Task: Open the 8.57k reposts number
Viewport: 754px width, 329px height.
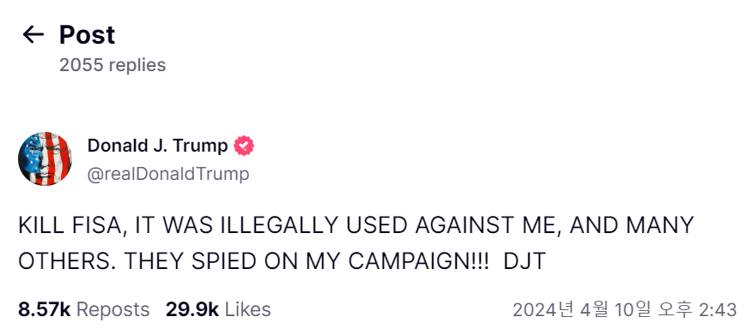Action: (45, 310)
